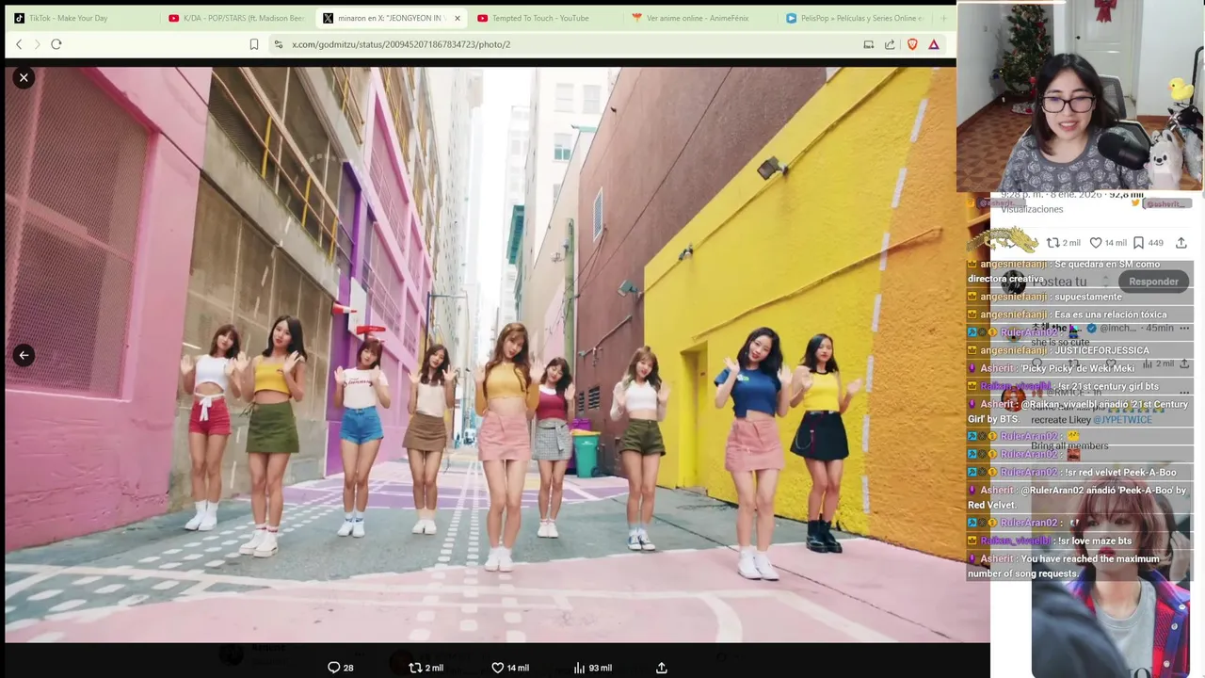
Task: Switch to the Tempted To Touch YouTube tab
Action: click(544, 18)
